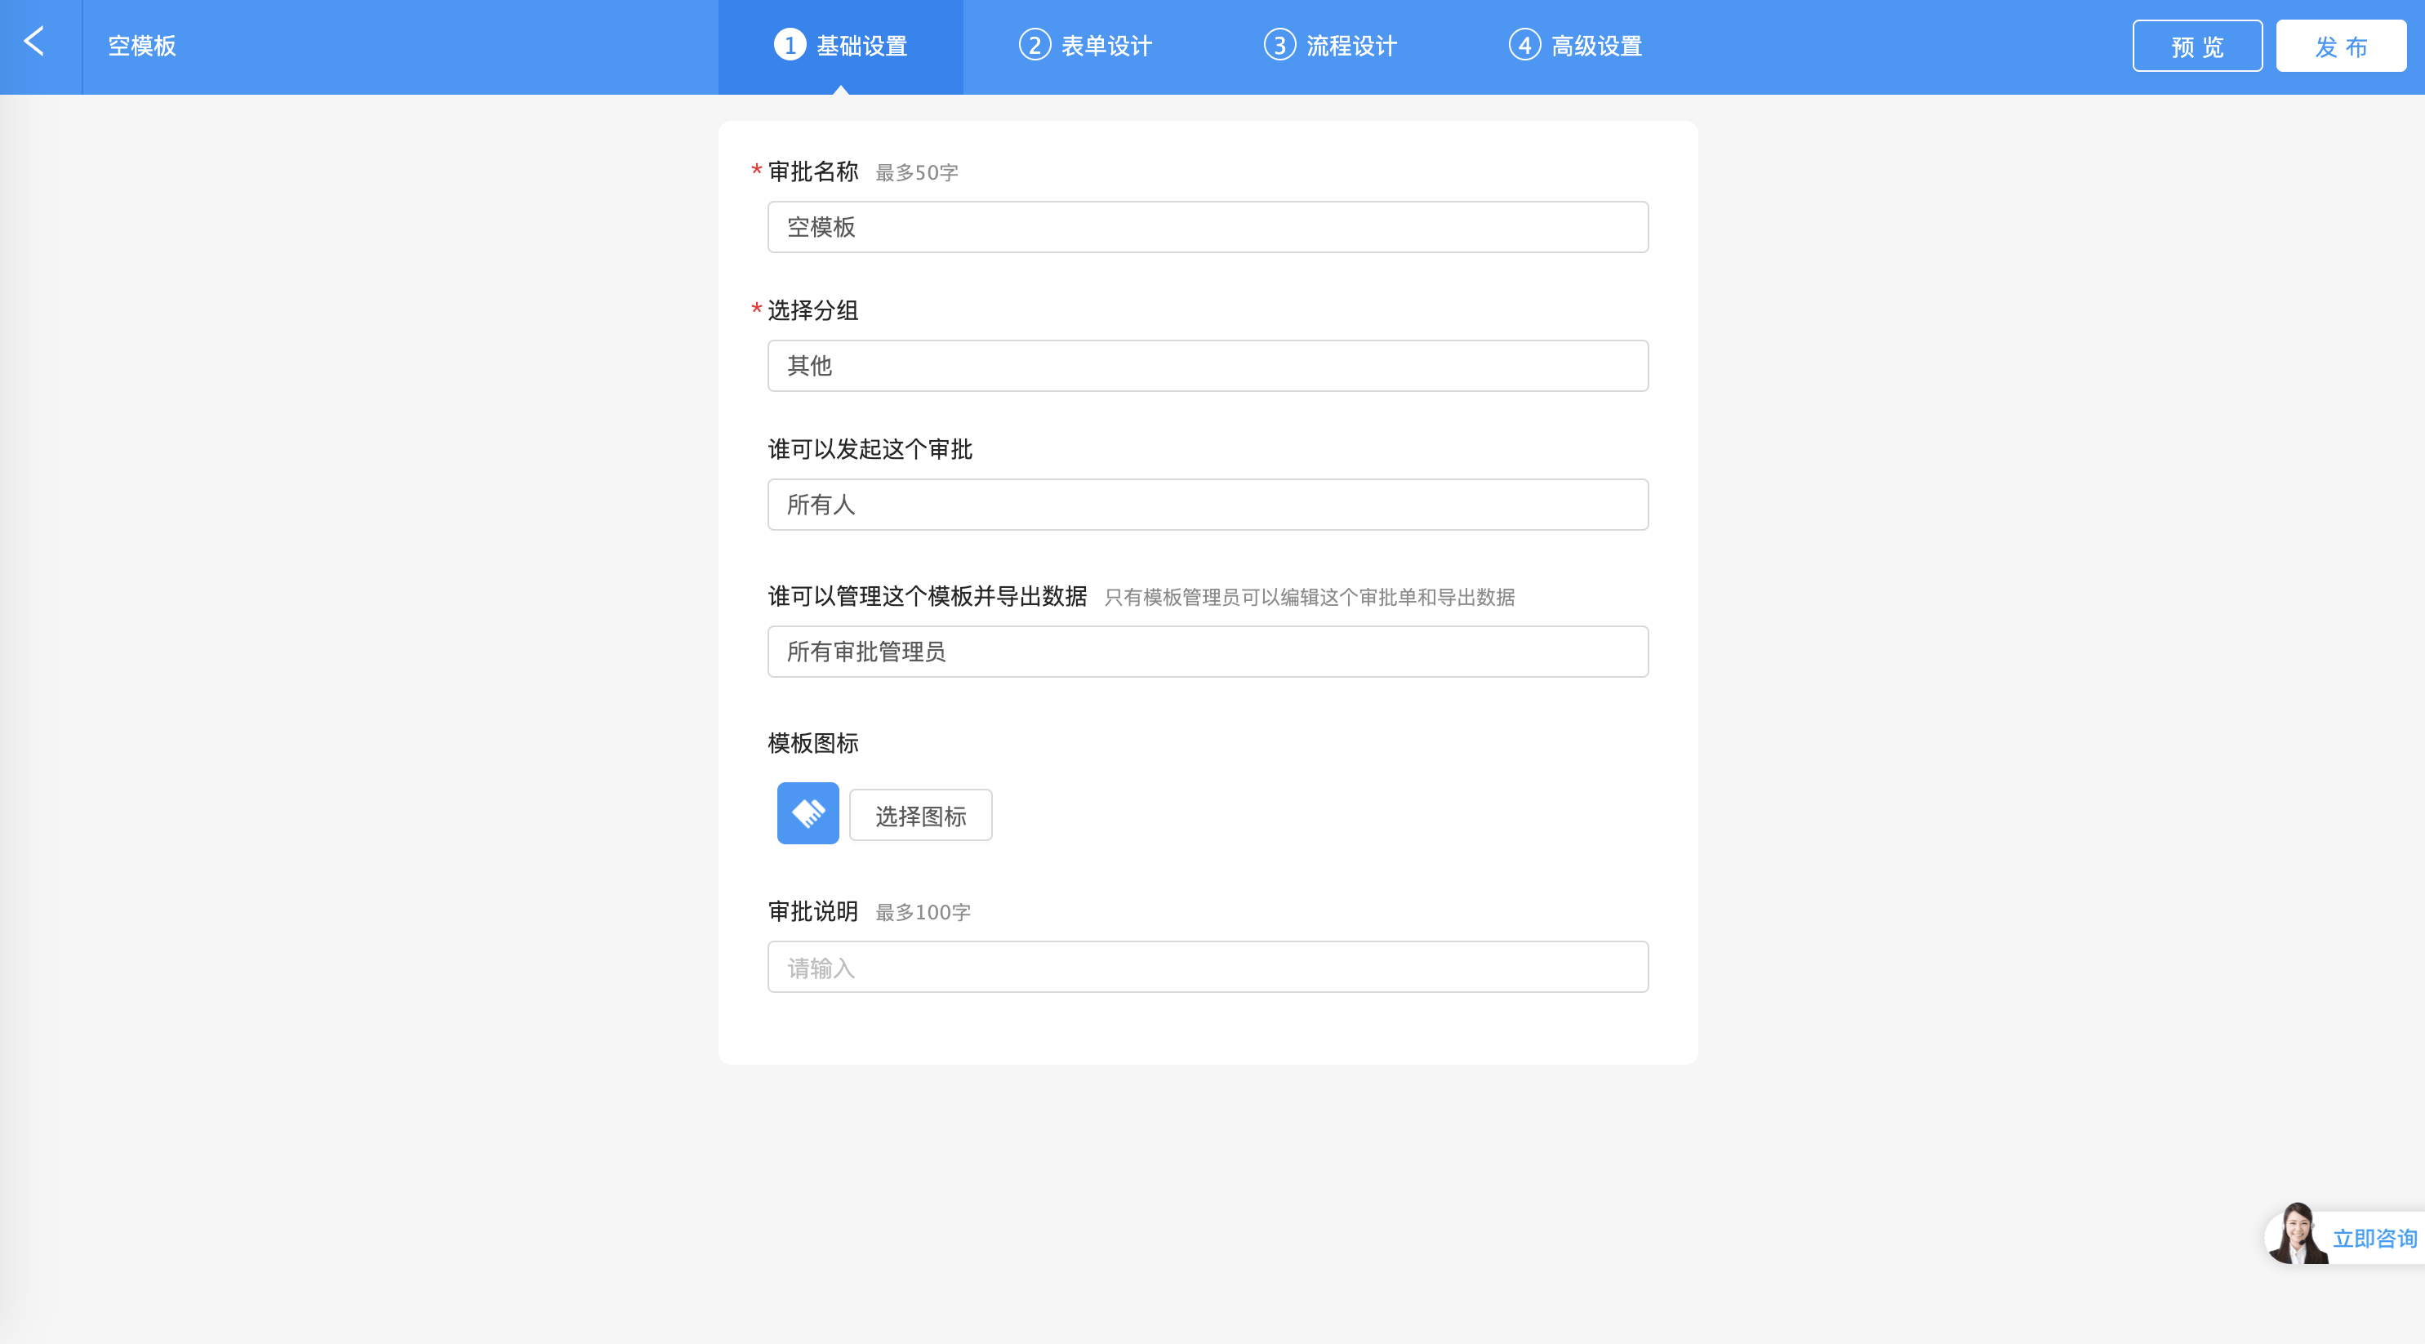Viewport: 2425px width, 1344px height.
Task: Switch to the 表单设计 step tab
Action: [1085, 46]
